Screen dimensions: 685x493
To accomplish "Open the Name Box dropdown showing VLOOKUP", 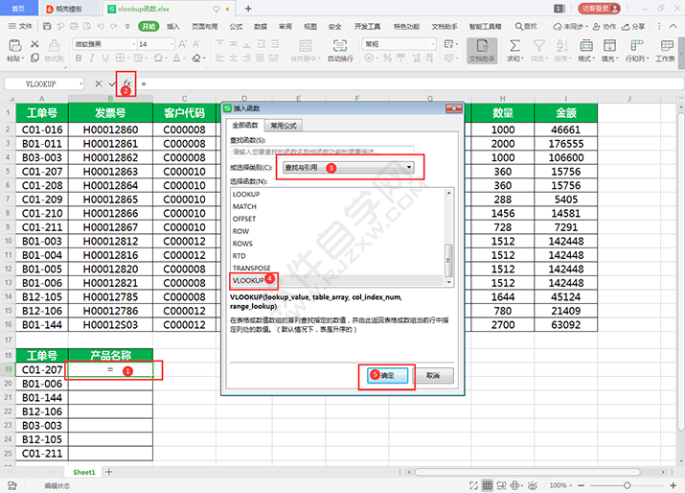I will click(x=80, y=83).
